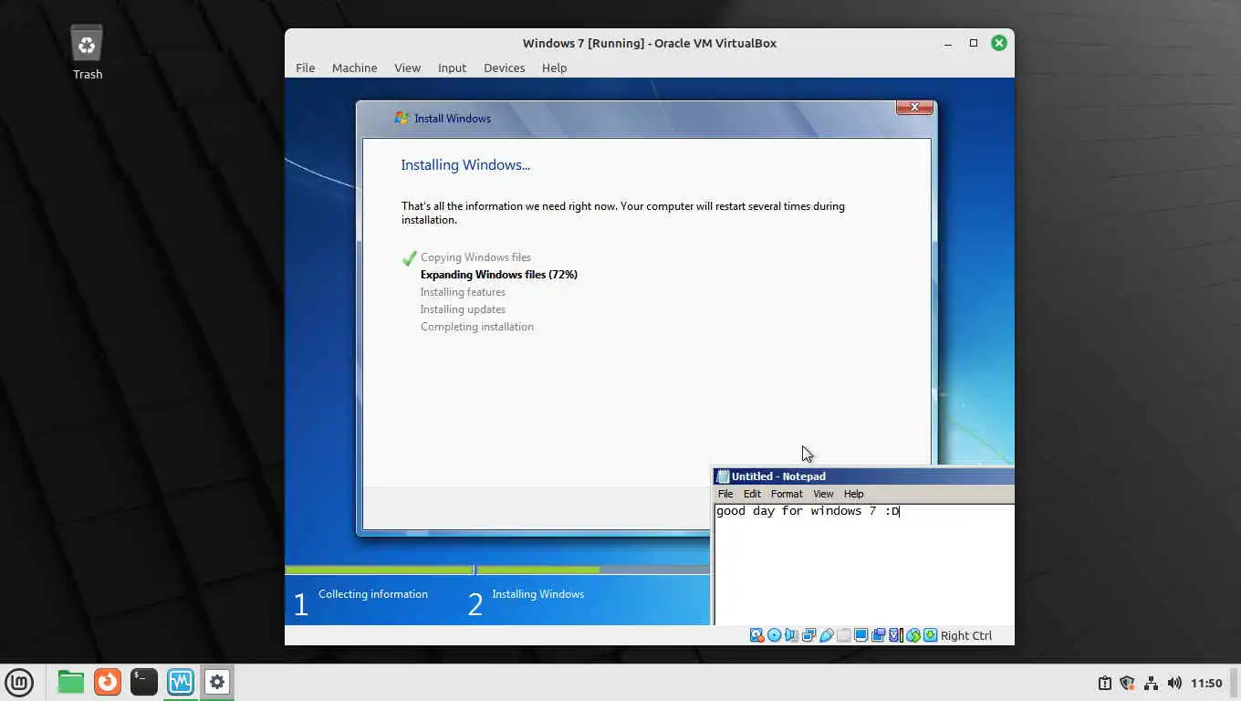Close the VirtualBox window with green X button
This screenshot has width=1241, height=701.
(x=999, y=43)
